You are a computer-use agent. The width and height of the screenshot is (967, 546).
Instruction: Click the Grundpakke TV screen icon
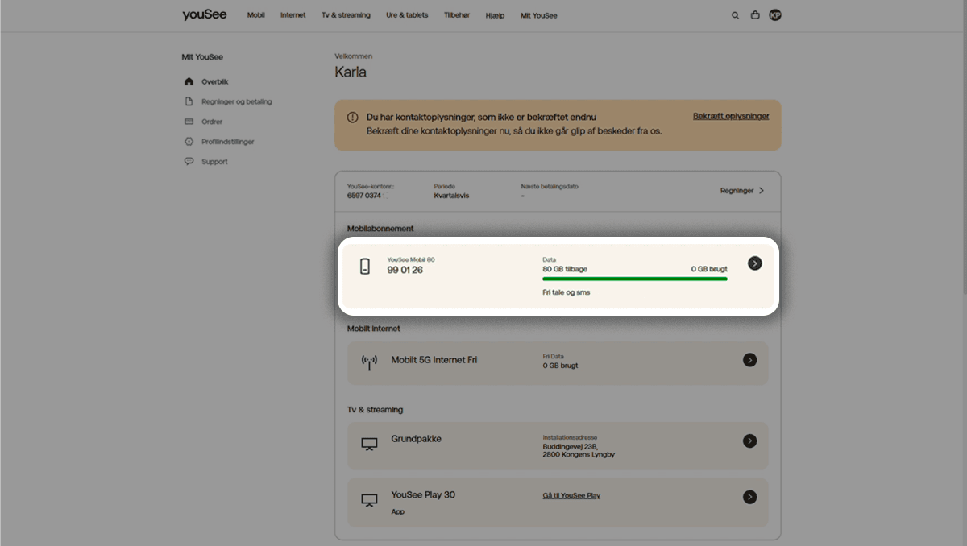pyautogui.click(x=369, y=444)
